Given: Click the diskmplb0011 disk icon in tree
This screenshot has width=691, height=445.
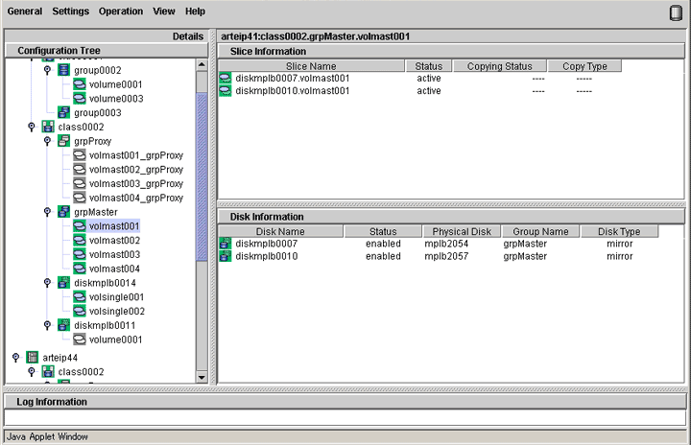Looking at the screenshot, I should coord(64,325).
